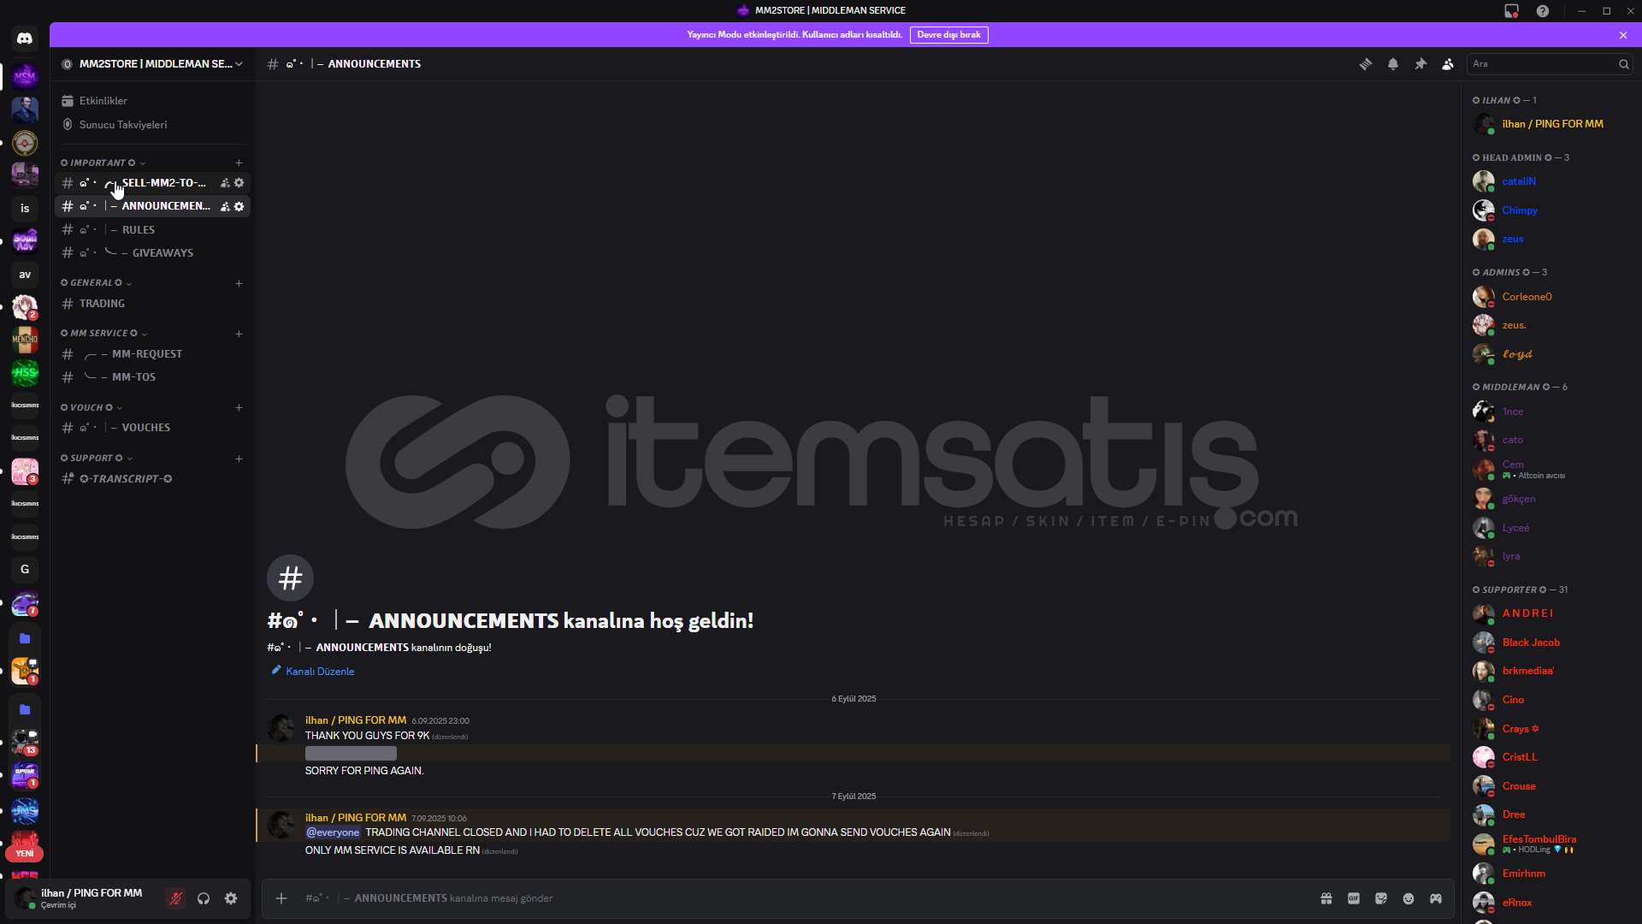Collapse the SUPPORT category
The width and height of the screenshot is (1642, 924).
coord(96,459)
